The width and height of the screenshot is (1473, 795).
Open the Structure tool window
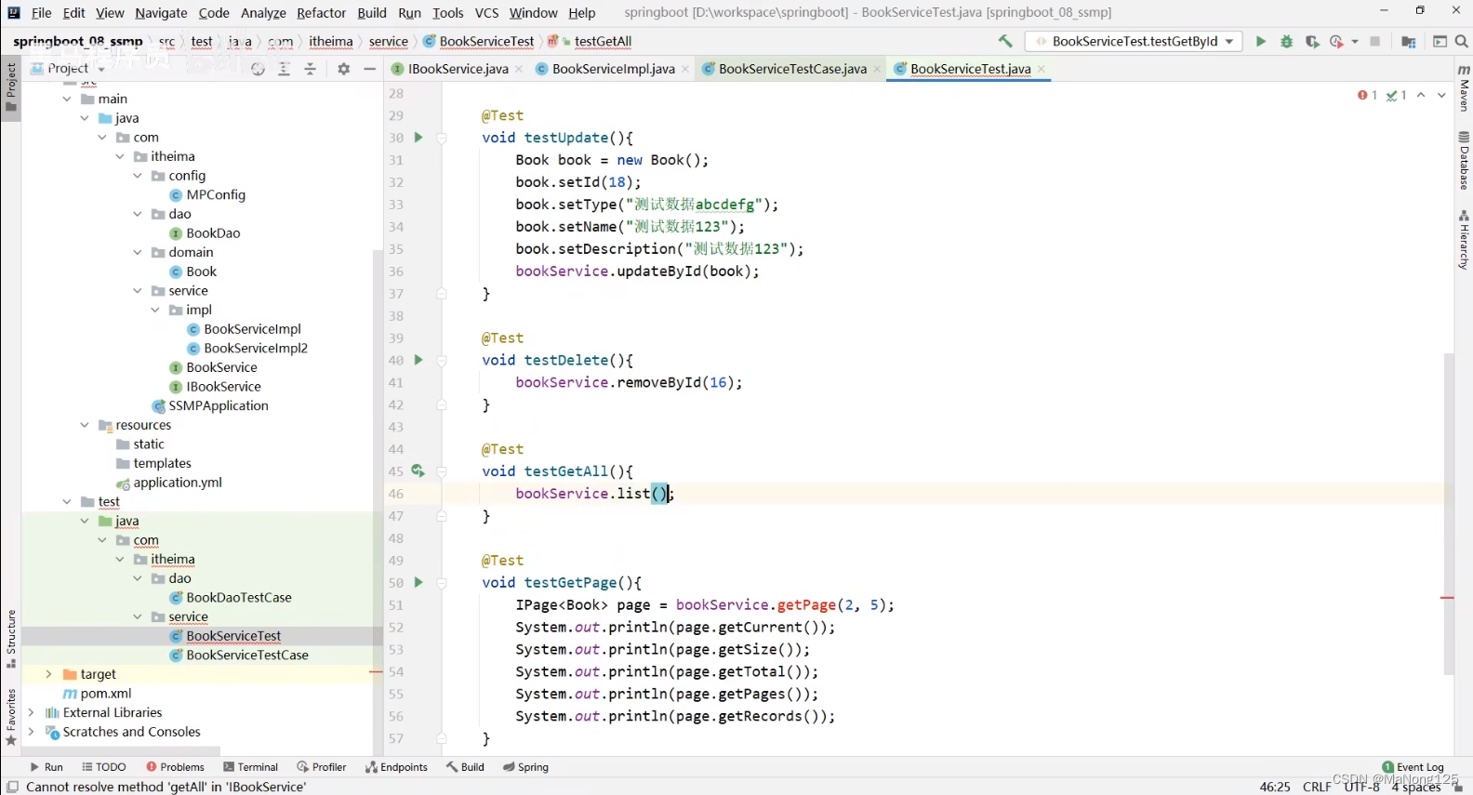pos(11,639)
